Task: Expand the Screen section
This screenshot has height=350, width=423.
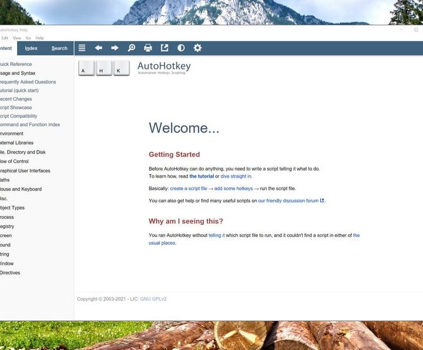Action: [x=6, y=236]
